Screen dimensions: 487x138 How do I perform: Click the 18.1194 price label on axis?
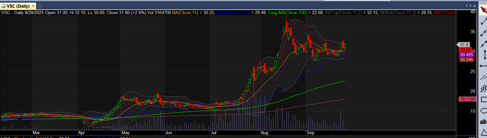point(467,99)
